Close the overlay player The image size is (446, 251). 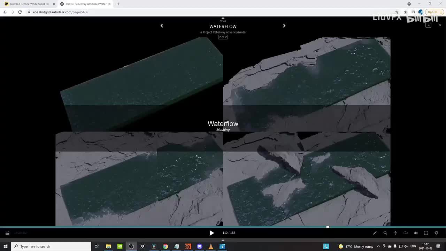click(440, 25)
